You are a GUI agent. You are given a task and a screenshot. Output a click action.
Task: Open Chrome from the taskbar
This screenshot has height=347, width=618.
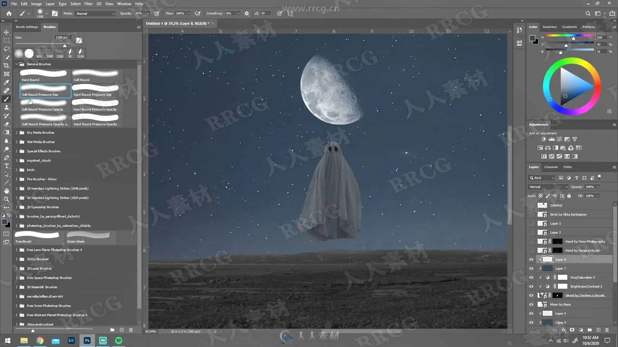[40, 341]
